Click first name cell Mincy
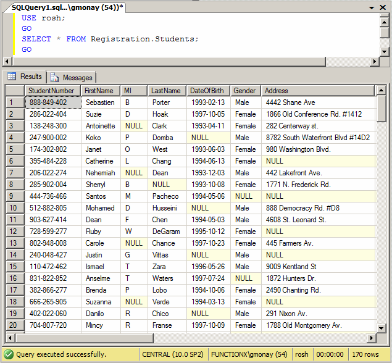 tap(101, 325)
